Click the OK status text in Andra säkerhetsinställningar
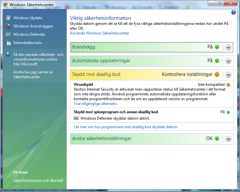The image size is (240, 192). click(209, 138)
